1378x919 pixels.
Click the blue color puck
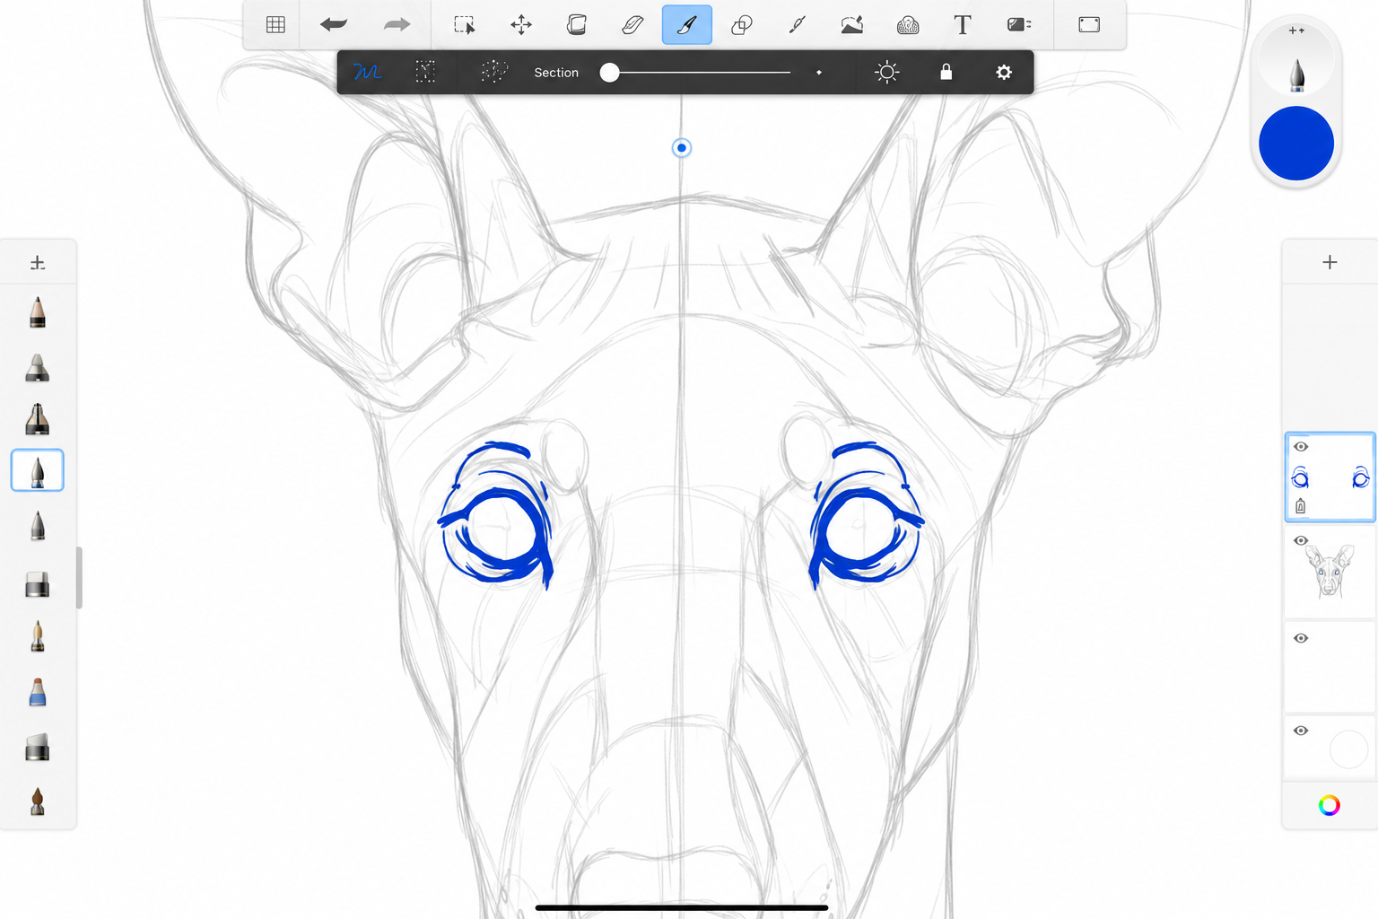(1296, 144)
